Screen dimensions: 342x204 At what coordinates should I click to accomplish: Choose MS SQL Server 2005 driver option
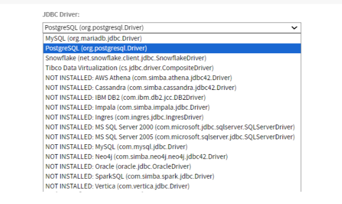172,137
